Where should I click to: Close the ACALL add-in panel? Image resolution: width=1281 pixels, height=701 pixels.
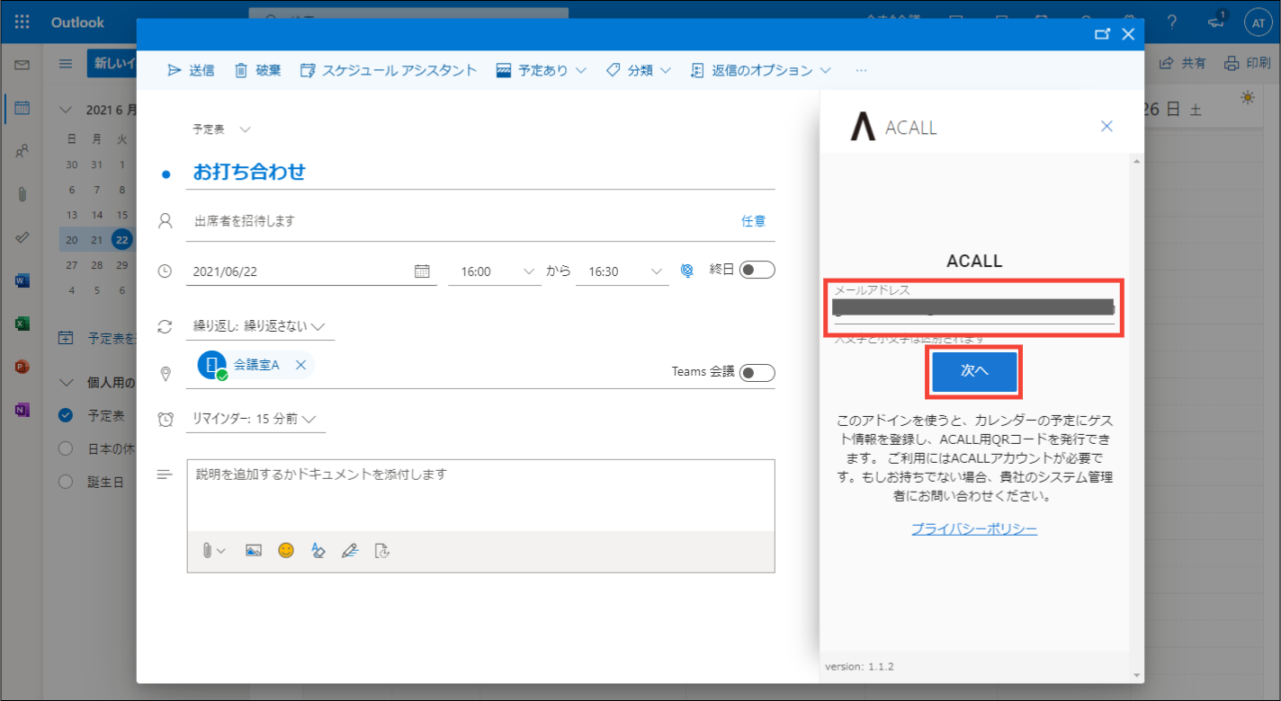tap(1107, 127)
